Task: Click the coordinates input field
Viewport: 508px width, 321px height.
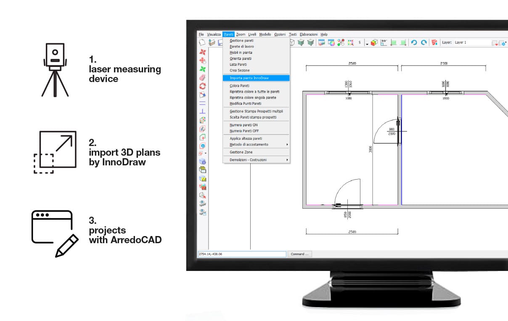Action: (242, 254)
